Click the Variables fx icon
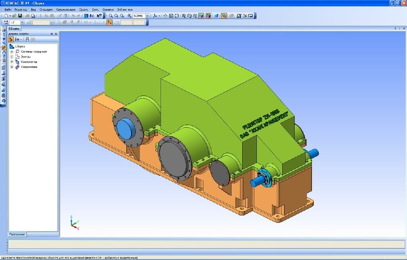The height and width of the screenshot is (260, 407). click(92, 16)
